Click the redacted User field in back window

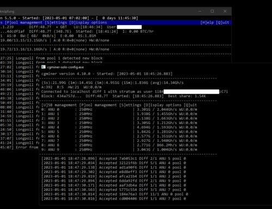tap(129, 27)
